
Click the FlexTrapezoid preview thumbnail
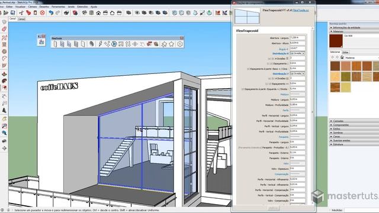[247, 16]
